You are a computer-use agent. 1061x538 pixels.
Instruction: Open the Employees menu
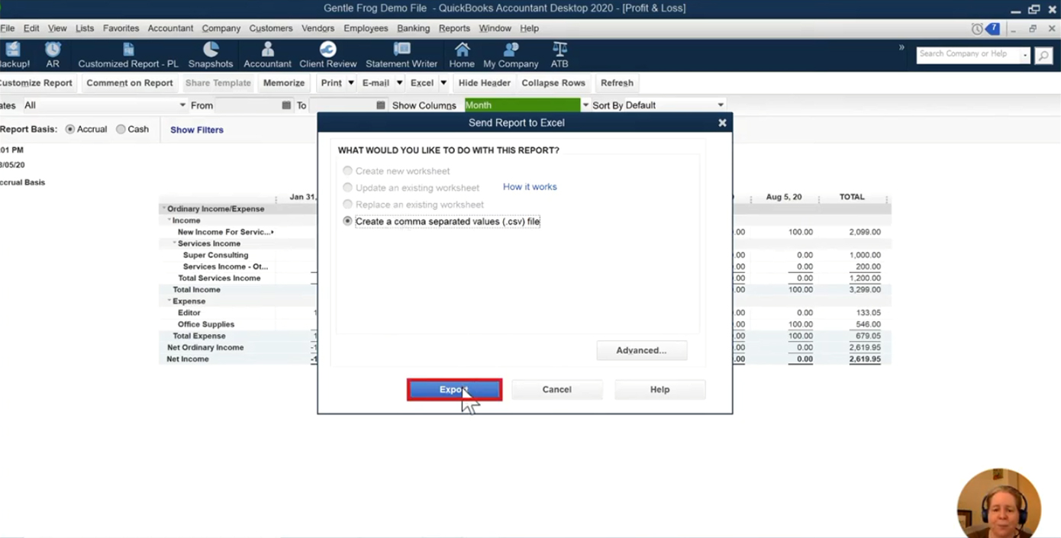point(366,28)
